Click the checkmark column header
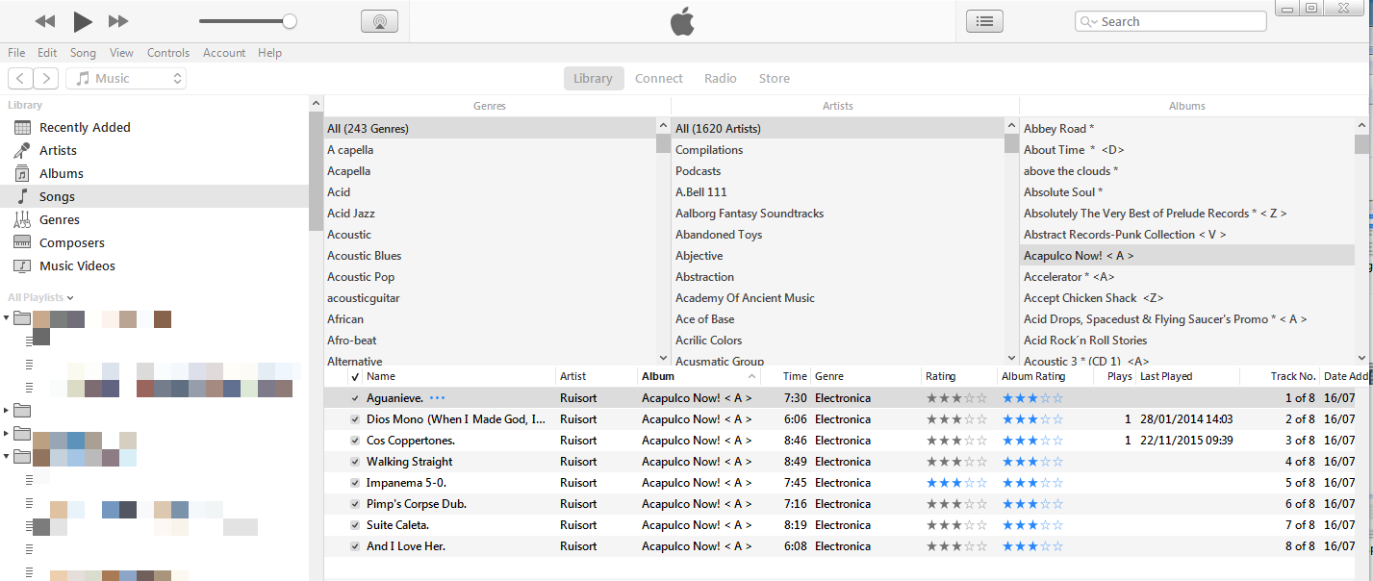This screenshot has width=1373, height=581. pos(355,376)
